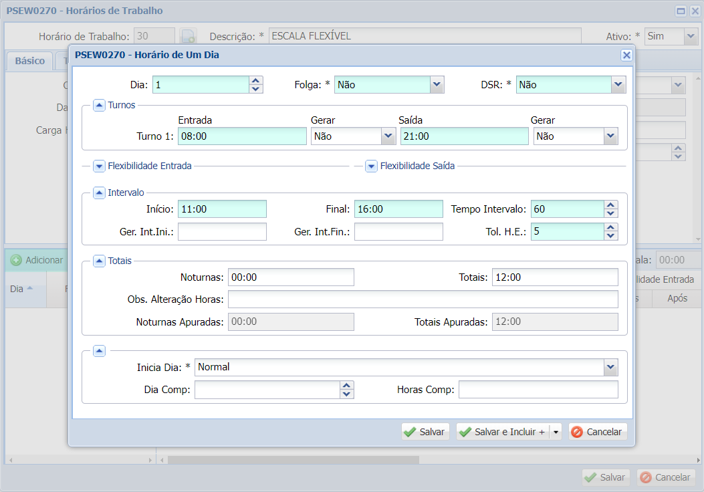Collapse the Turnos section
Image resolution: width=704 pixels, height=492 pixels.
coord(99,105)
